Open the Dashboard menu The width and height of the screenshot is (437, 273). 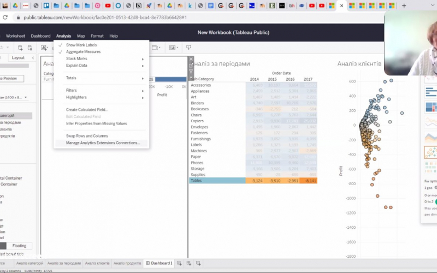tap(40, 36)
